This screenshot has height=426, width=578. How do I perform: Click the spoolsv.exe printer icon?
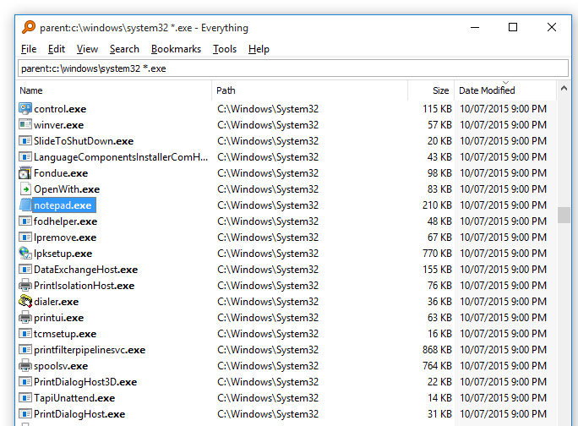(x=25, y=366)
